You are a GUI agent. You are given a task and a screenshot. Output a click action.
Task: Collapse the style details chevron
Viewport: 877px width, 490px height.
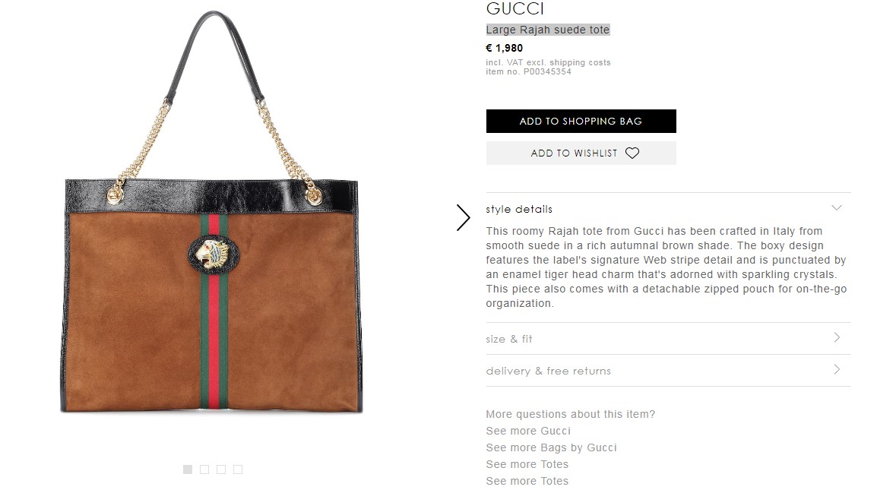coord(836,208)
